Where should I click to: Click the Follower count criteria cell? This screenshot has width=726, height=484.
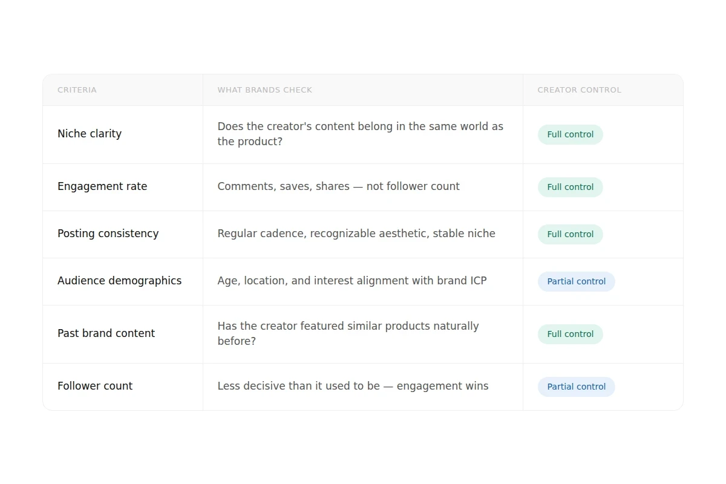[95, 386]
